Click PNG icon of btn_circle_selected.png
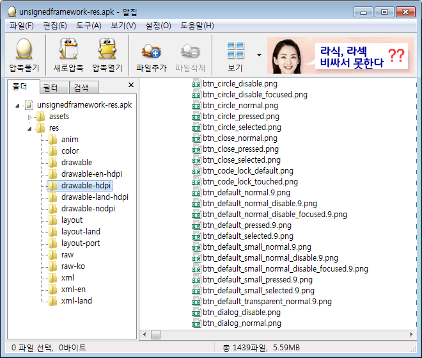The height and width of the screenshot is (358, 422). click(196, 127)
